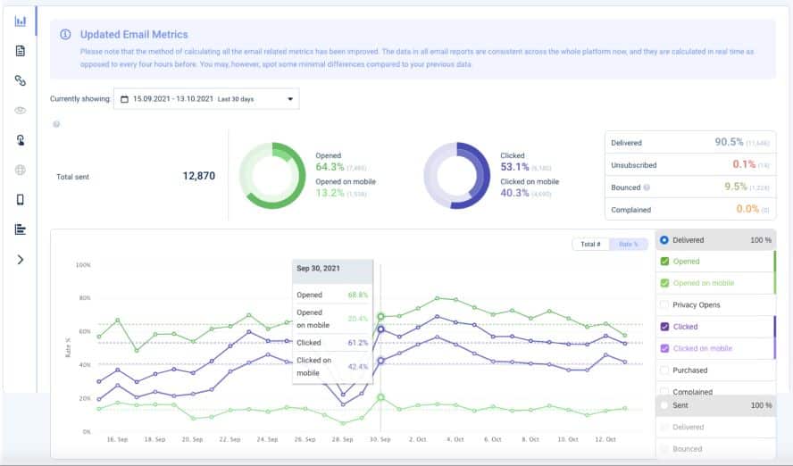
Task: Click the Opened on mobile point at 30. Sep
Action: coord(380,398)
